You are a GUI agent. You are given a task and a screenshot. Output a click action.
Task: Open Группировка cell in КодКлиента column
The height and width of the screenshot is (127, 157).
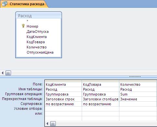(x=63, y=94)
